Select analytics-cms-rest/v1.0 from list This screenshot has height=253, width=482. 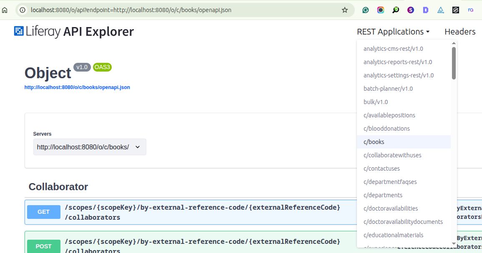pos(404,49)
